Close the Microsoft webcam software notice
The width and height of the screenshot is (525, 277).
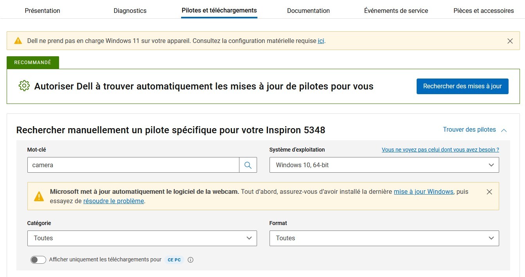[x=489, y=192]
